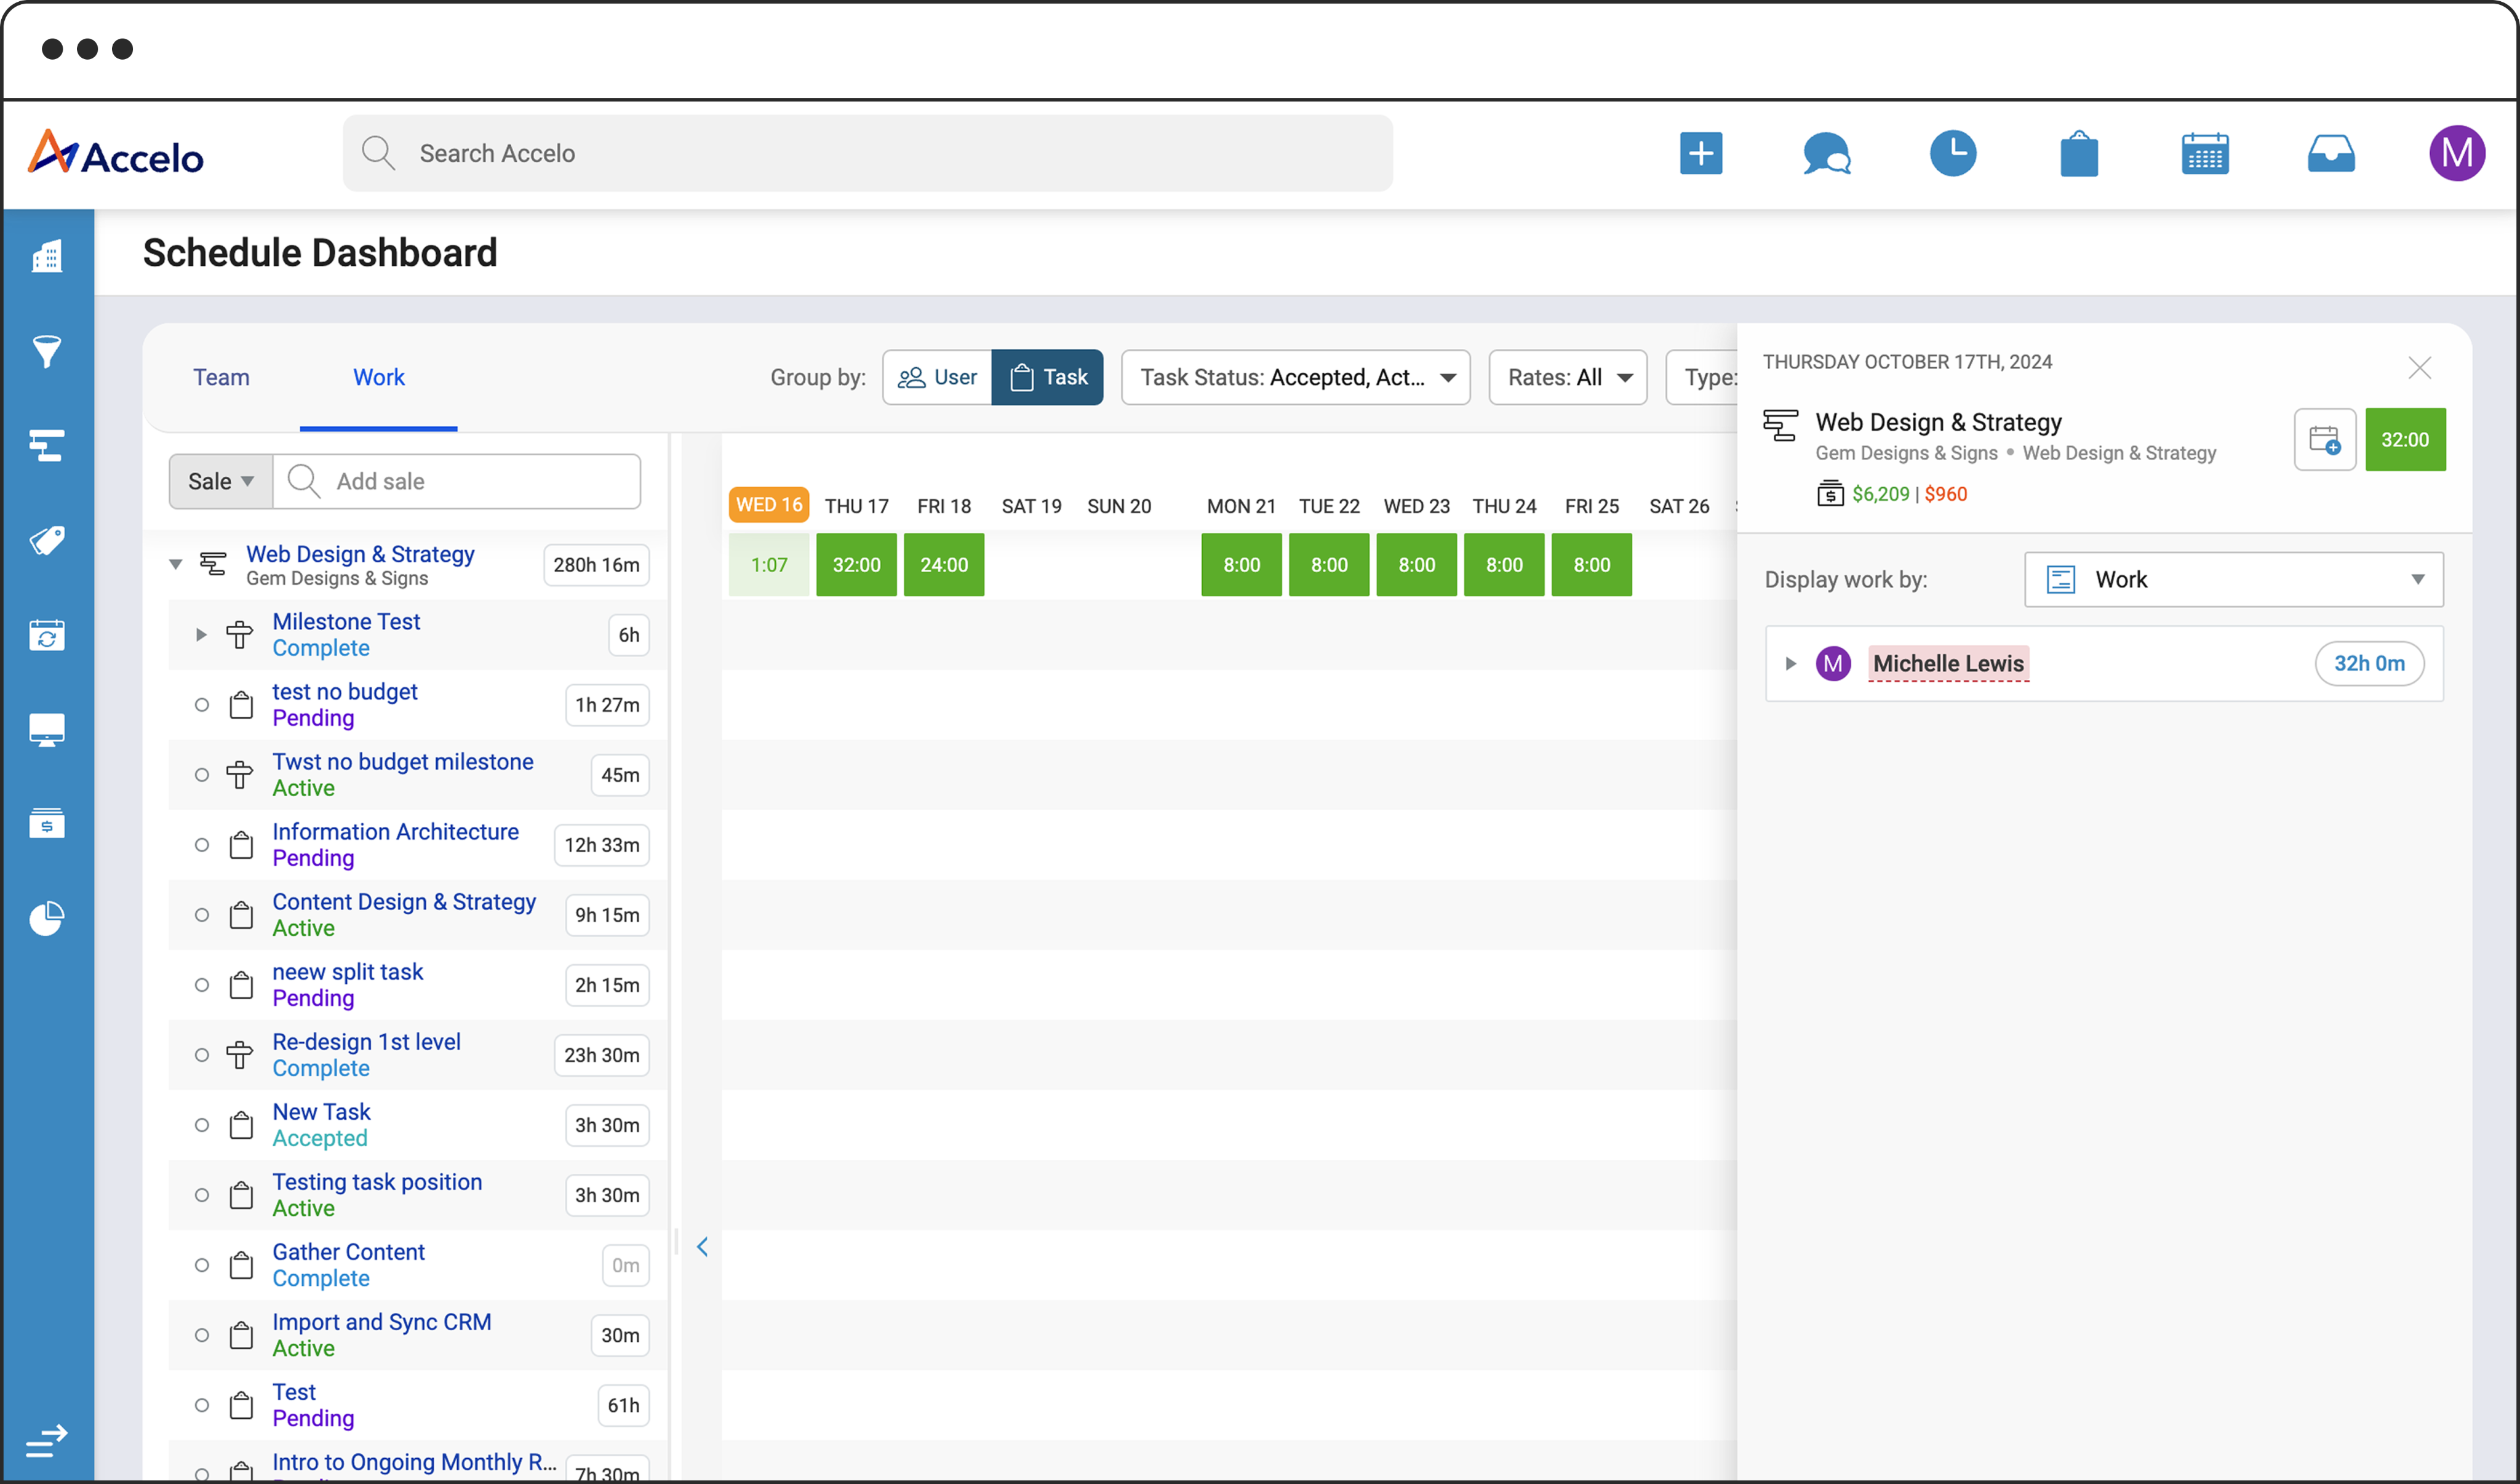Click the budget icon beside $6,209
Image resolution: width=2520 pixels, height=1484 pixels.
[x=1830, y=493]
